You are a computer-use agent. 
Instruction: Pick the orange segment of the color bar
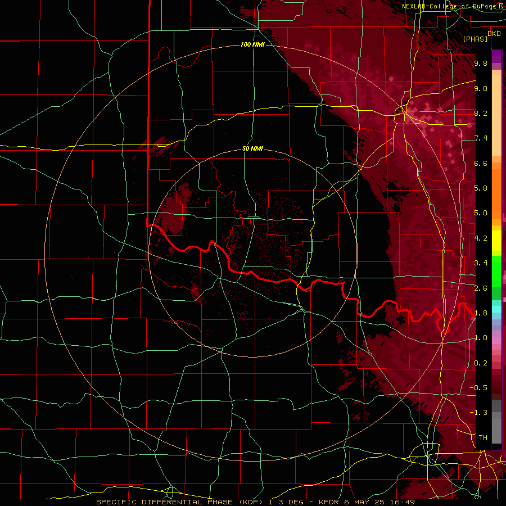pyautogui.click(x=496, y=191)
